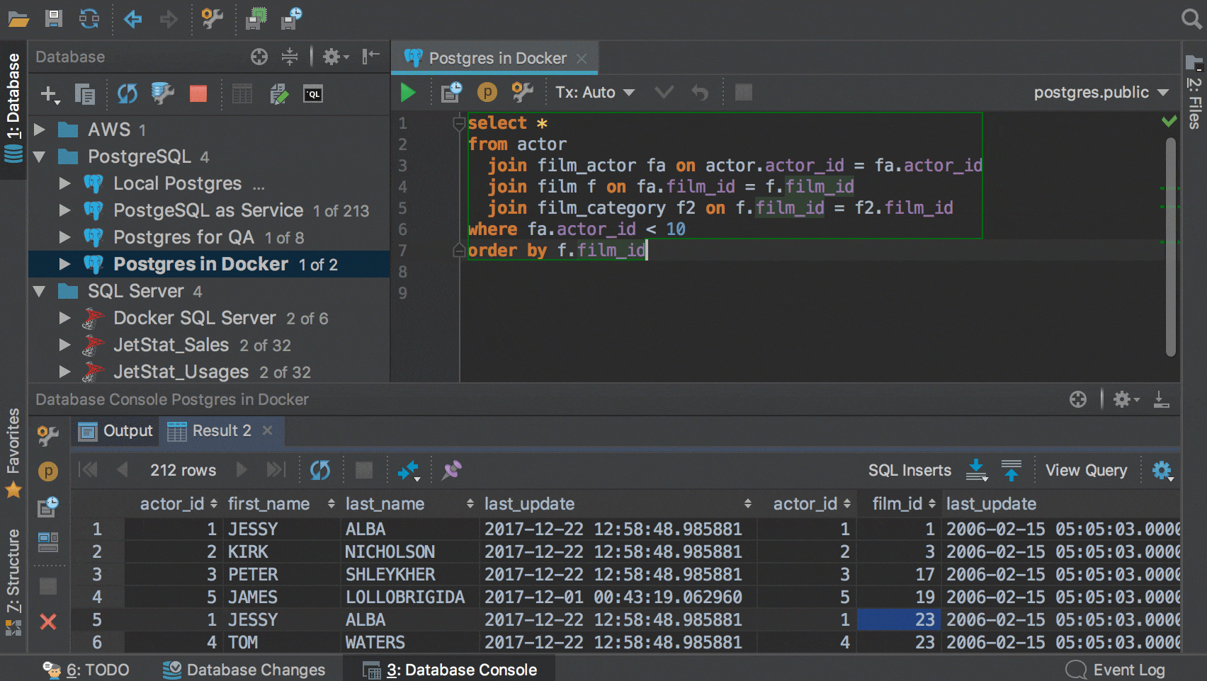
Task: Click the Export Data download icon
Action: pos(976,470)
